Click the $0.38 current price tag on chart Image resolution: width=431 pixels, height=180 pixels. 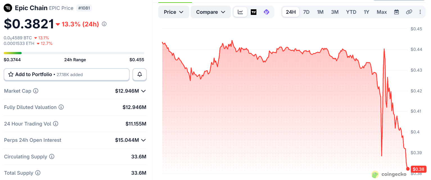click(419, 169)
